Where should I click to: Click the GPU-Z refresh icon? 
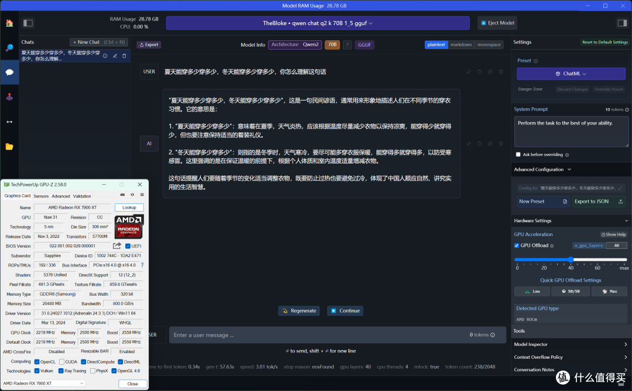point(132,195)
